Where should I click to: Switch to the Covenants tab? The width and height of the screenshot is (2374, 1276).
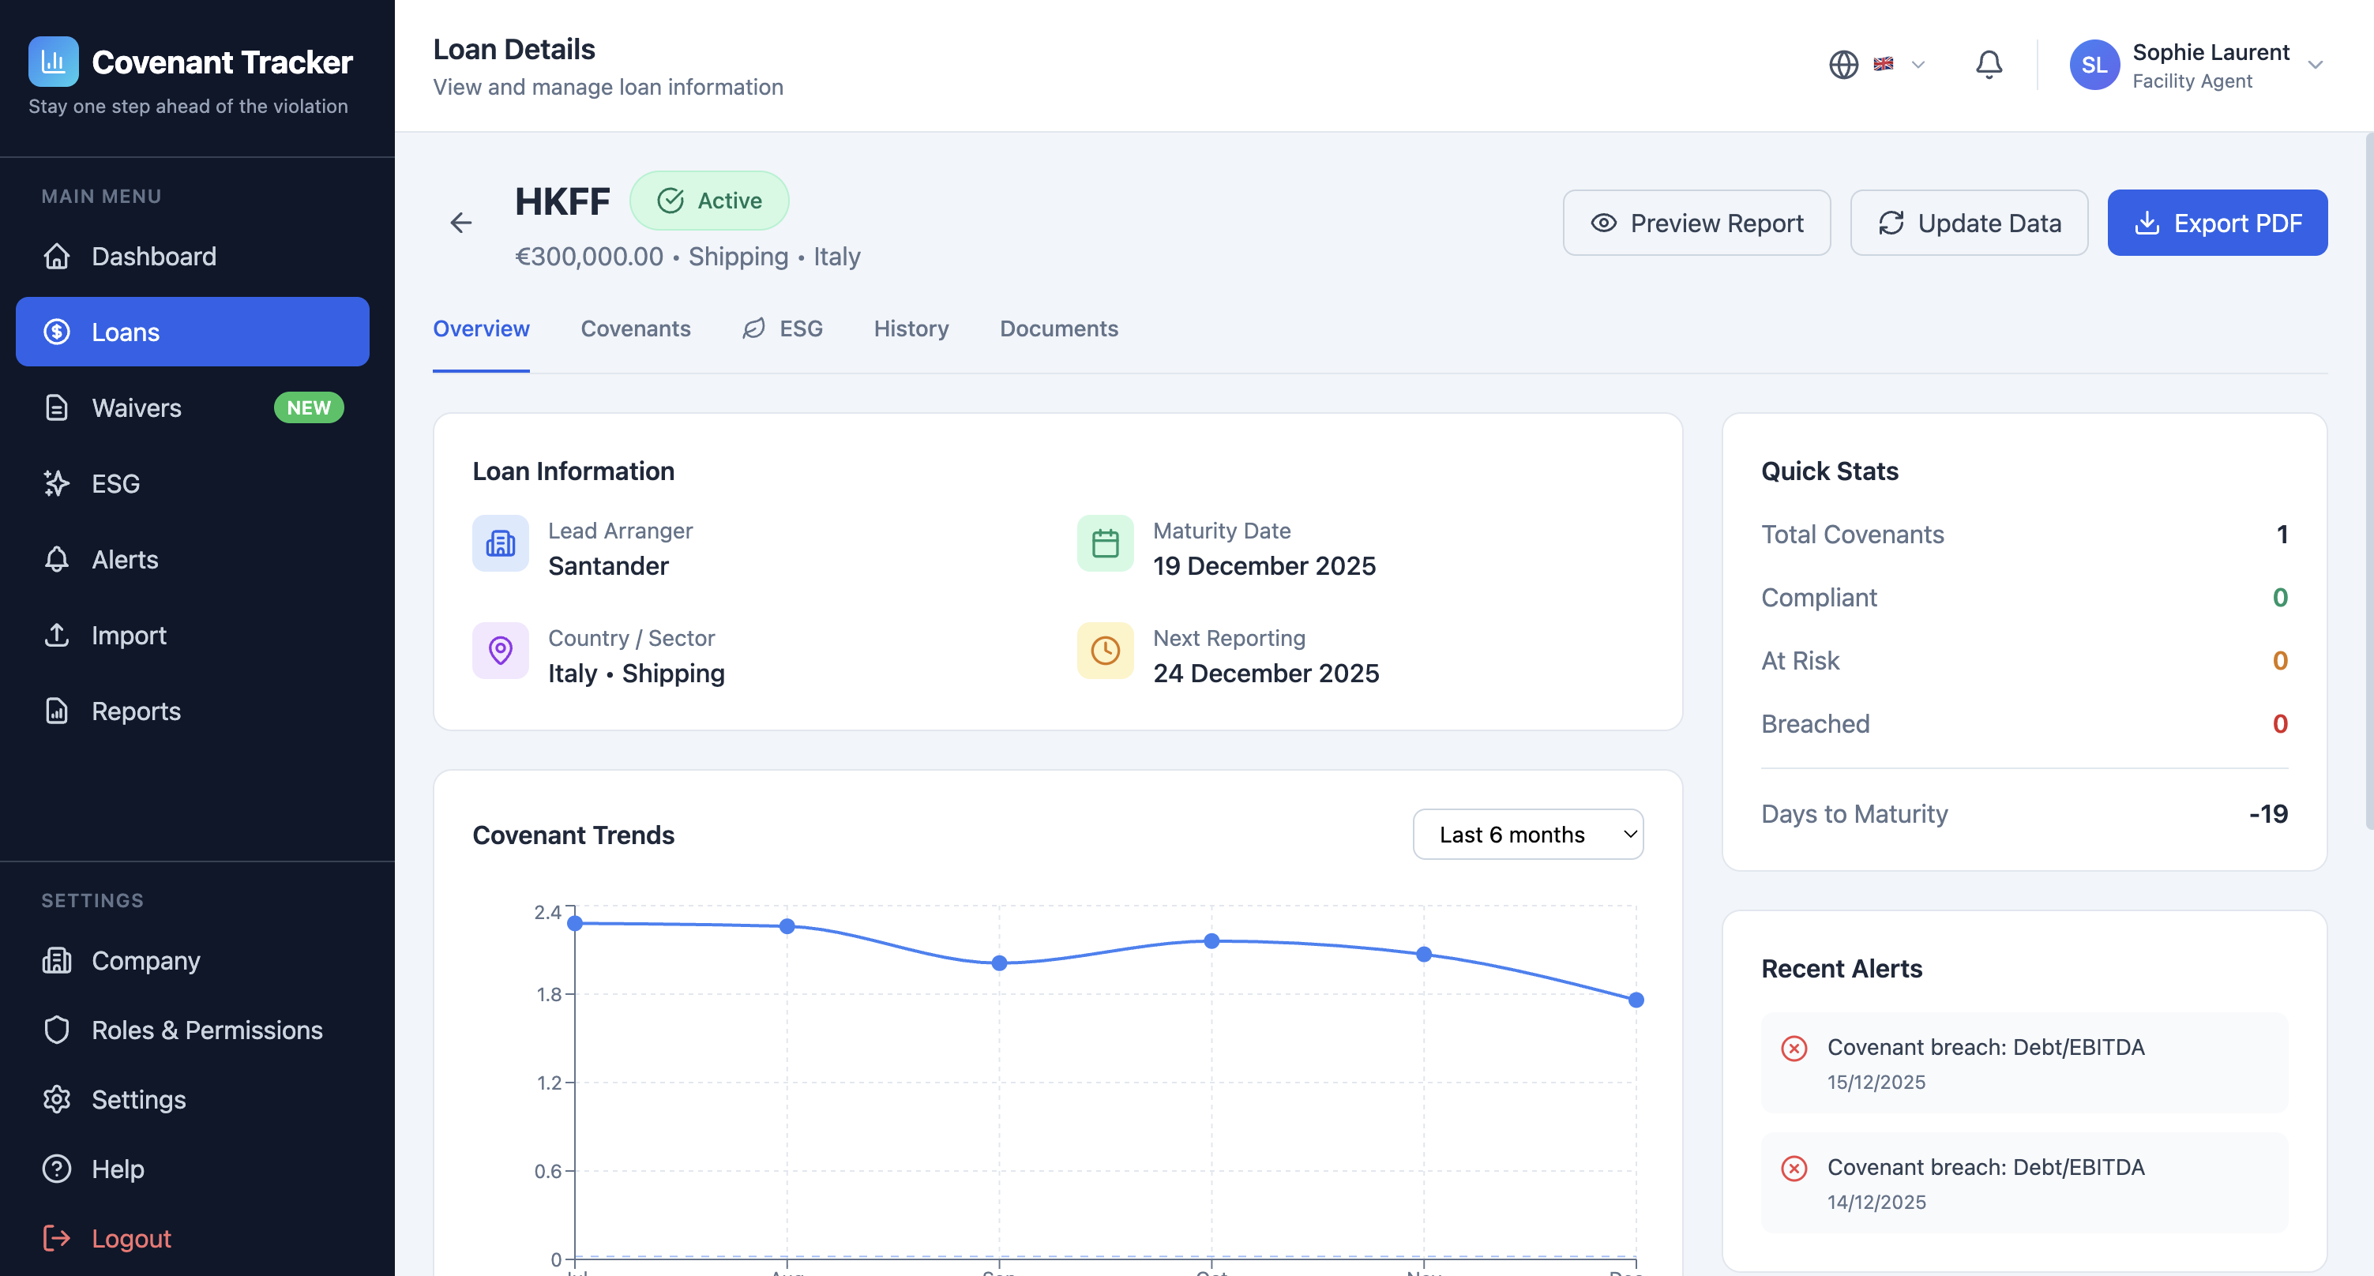point(635,329)
